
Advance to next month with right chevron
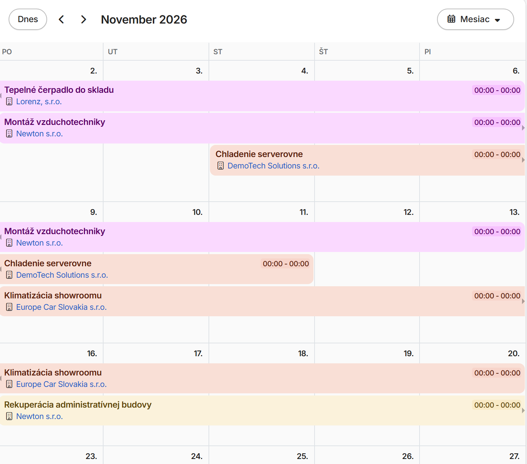(x=84, y=19)
